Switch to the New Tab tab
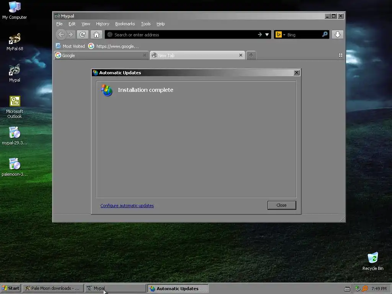This screenshot has width=392, height=294. pyautogui.click(x=197, y=55)
